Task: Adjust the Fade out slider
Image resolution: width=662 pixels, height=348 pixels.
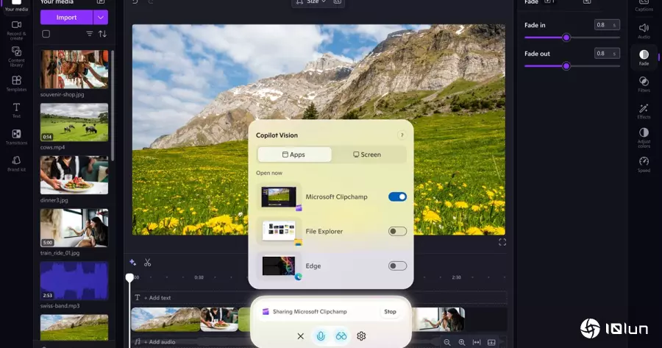Action: [566, 66]
